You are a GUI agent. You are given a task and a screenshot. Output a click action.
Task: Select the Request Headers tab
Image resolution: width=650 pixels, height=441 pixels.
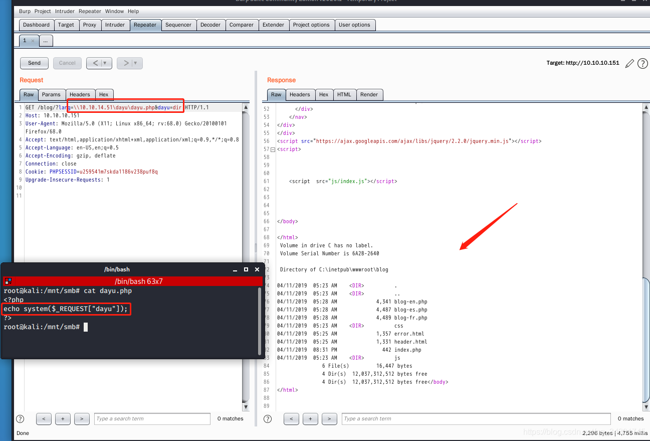tap(80, 94)
